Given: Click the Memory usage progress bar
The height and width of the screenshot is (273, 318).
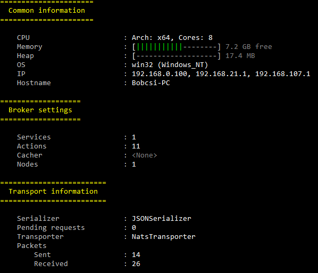Looking at the screenshot, I should point(176,47).
